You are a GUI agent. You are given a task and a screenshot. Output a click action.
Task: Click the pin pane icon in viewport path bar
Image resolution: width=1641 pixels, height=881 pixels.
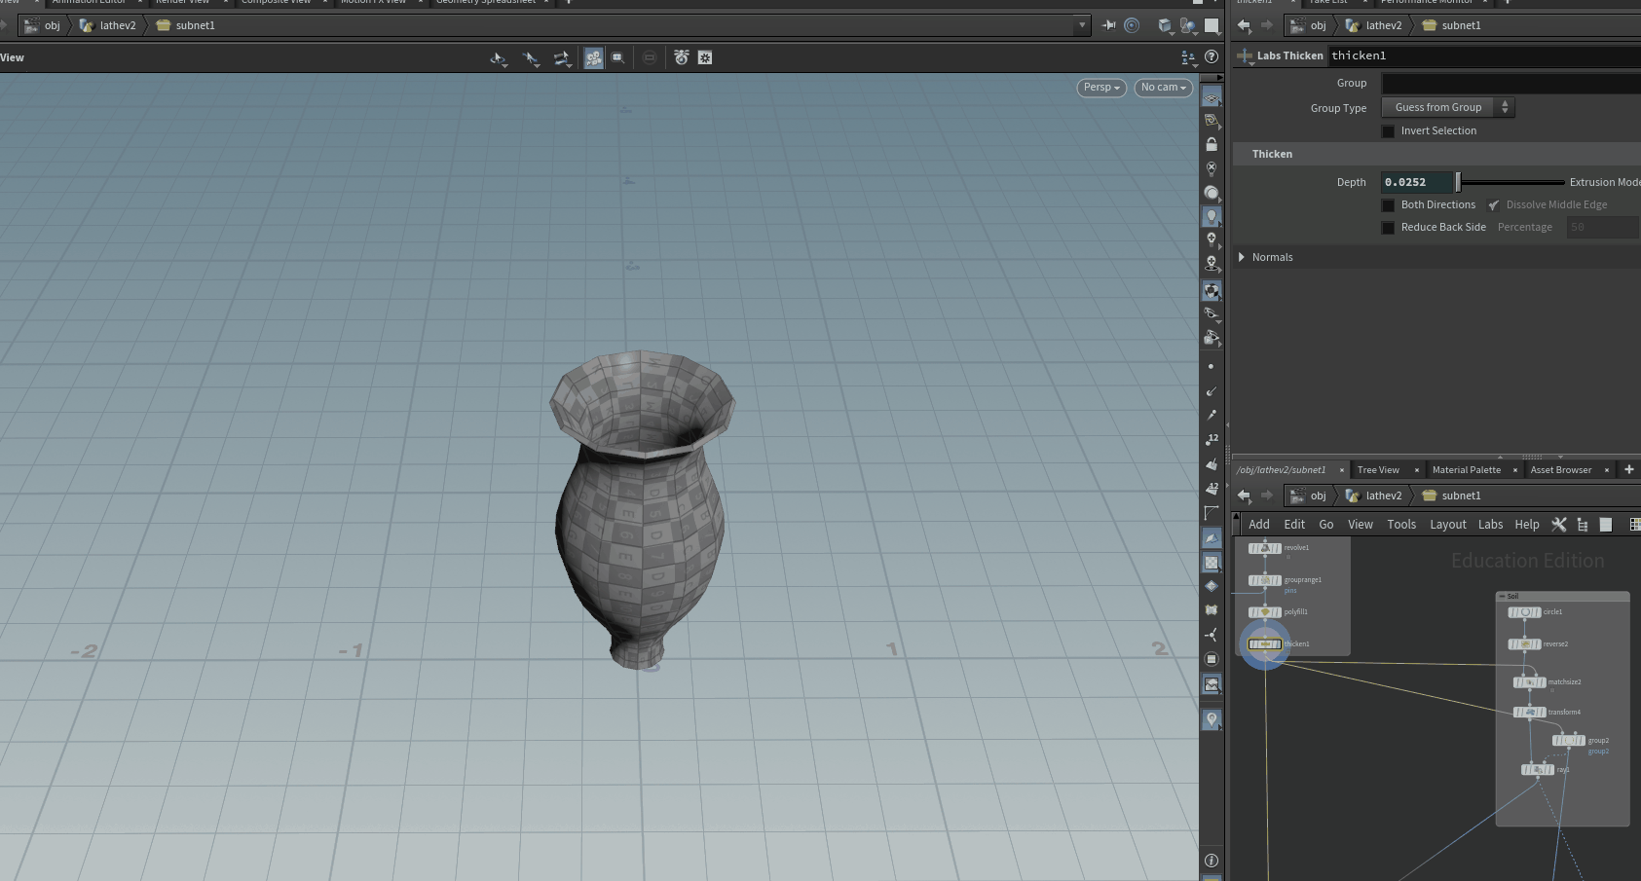(x=1108, y=25)
